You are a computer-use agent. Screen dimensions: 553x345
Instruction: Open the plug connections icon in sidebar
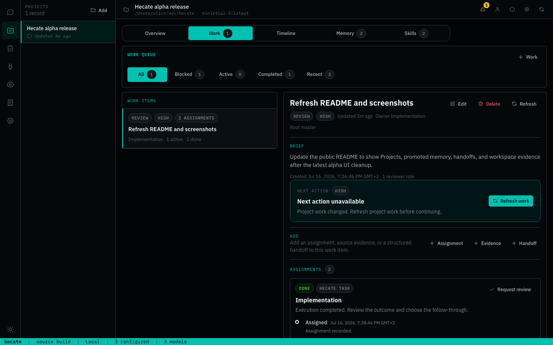[10, 66]
